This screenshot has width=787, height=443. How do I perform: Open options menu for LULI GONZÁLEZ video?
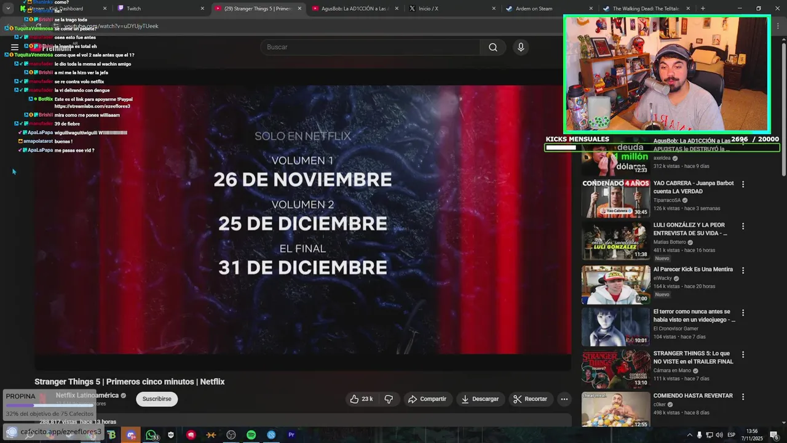click(x=743, y=226)
